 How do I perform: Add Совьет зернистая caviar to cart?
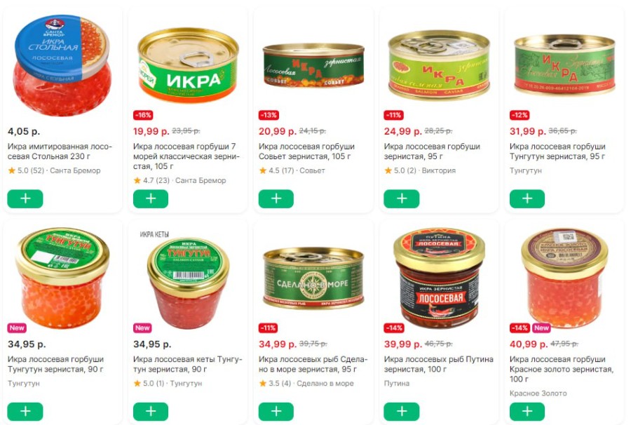pyautogui.click(x=276, y=198)
